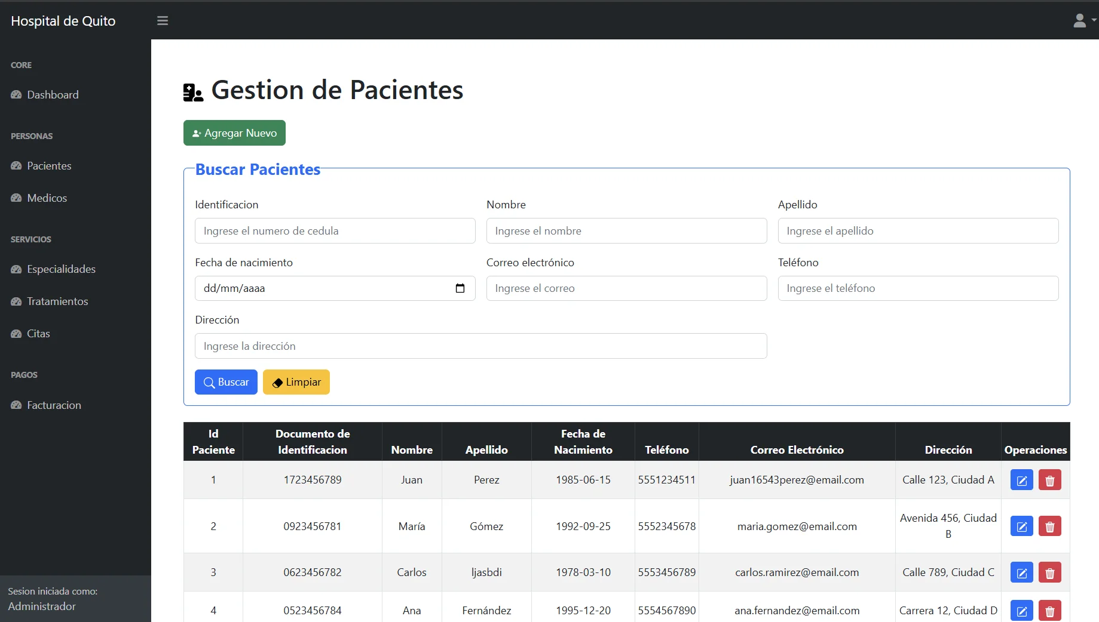This screenshot has height=622, width=1099.
Task: Click the Agregar Nuevo button
Action: tap(234, 133)
